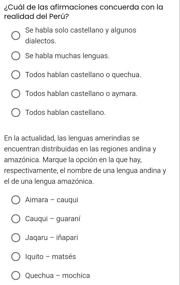Select 'Cauqui – guaraní' as answer
Image resolution: width=180 pixels, height=285 pixels.
click(x=16, y=219)
